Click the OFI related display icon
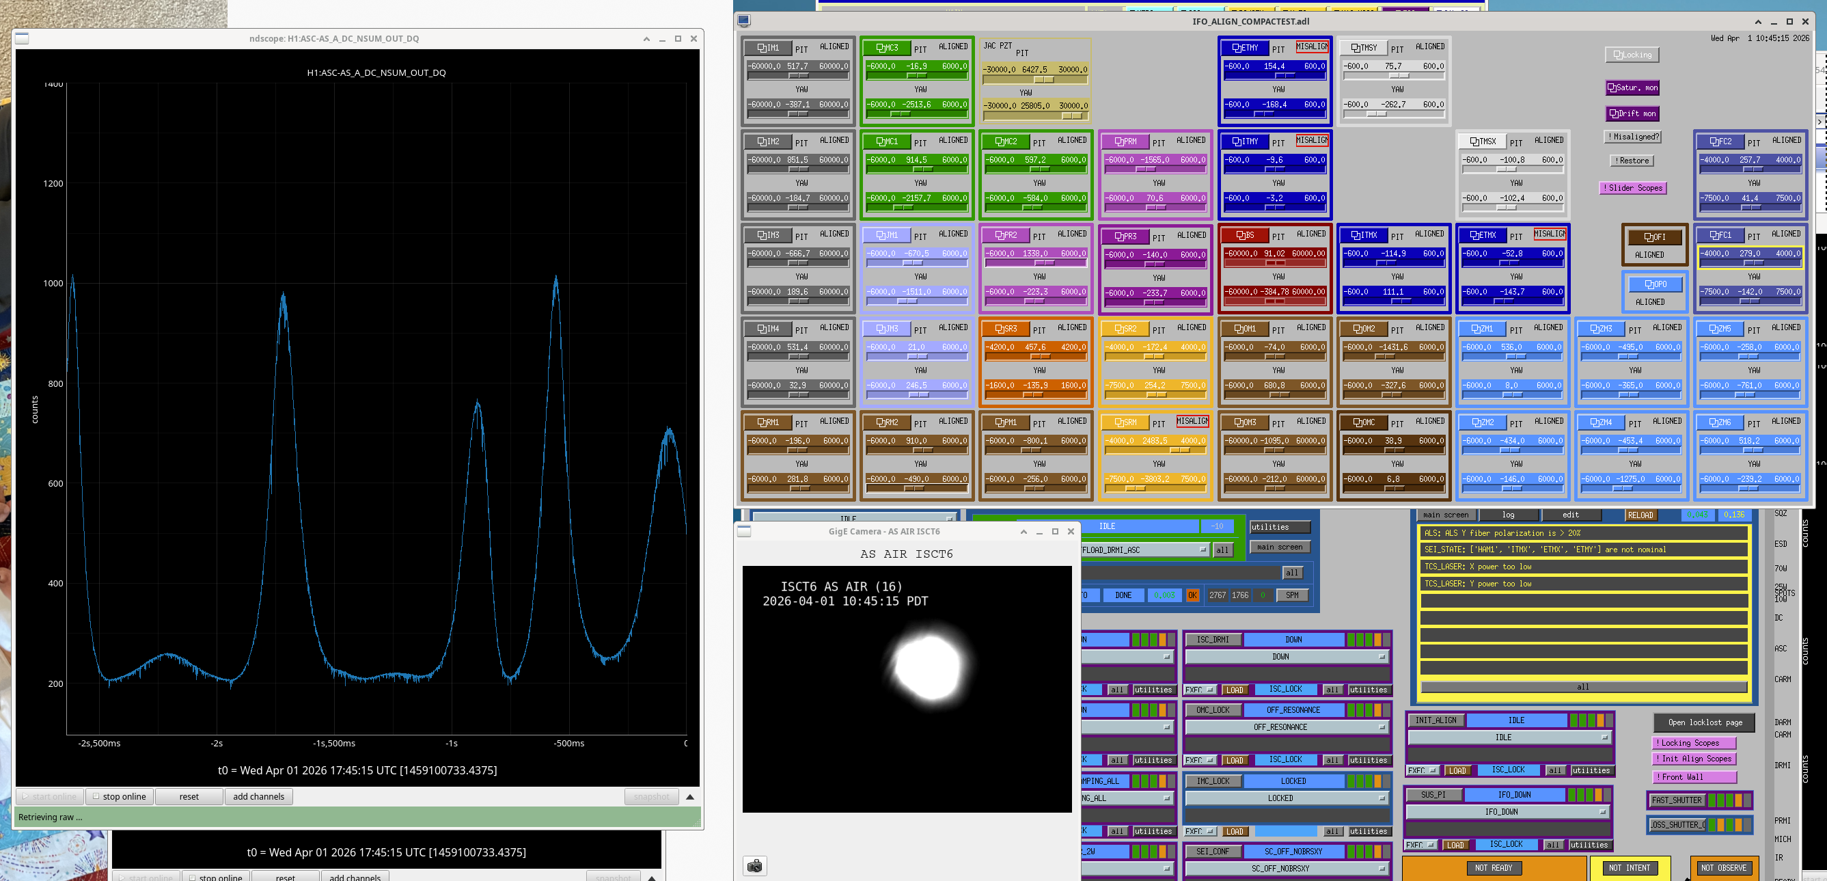Image resolution: width=1827 pixels, height=881 pixels. 1654,237
